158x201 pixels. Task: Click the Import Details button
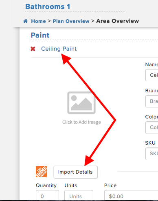coord(75,172)
